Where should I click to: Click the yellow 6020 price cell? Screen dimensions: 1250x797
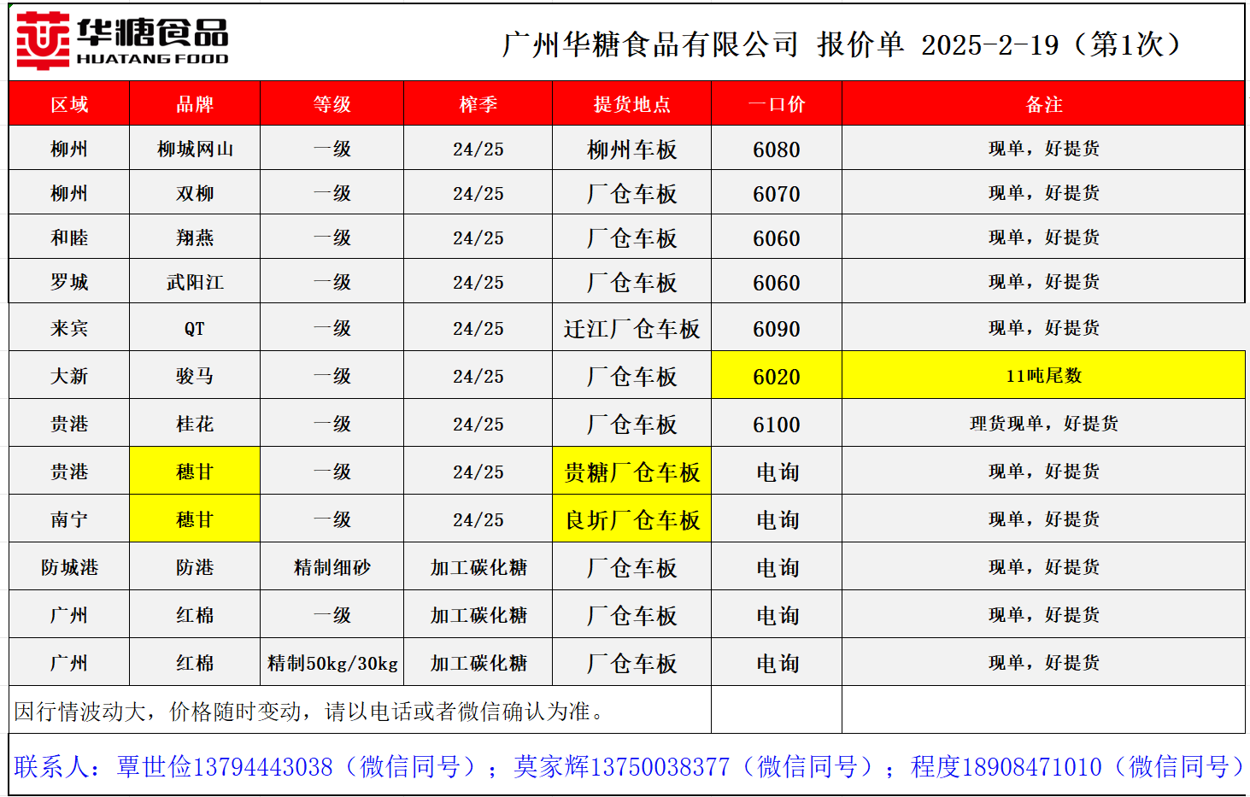pyautogui.click(x=776, y=376)
